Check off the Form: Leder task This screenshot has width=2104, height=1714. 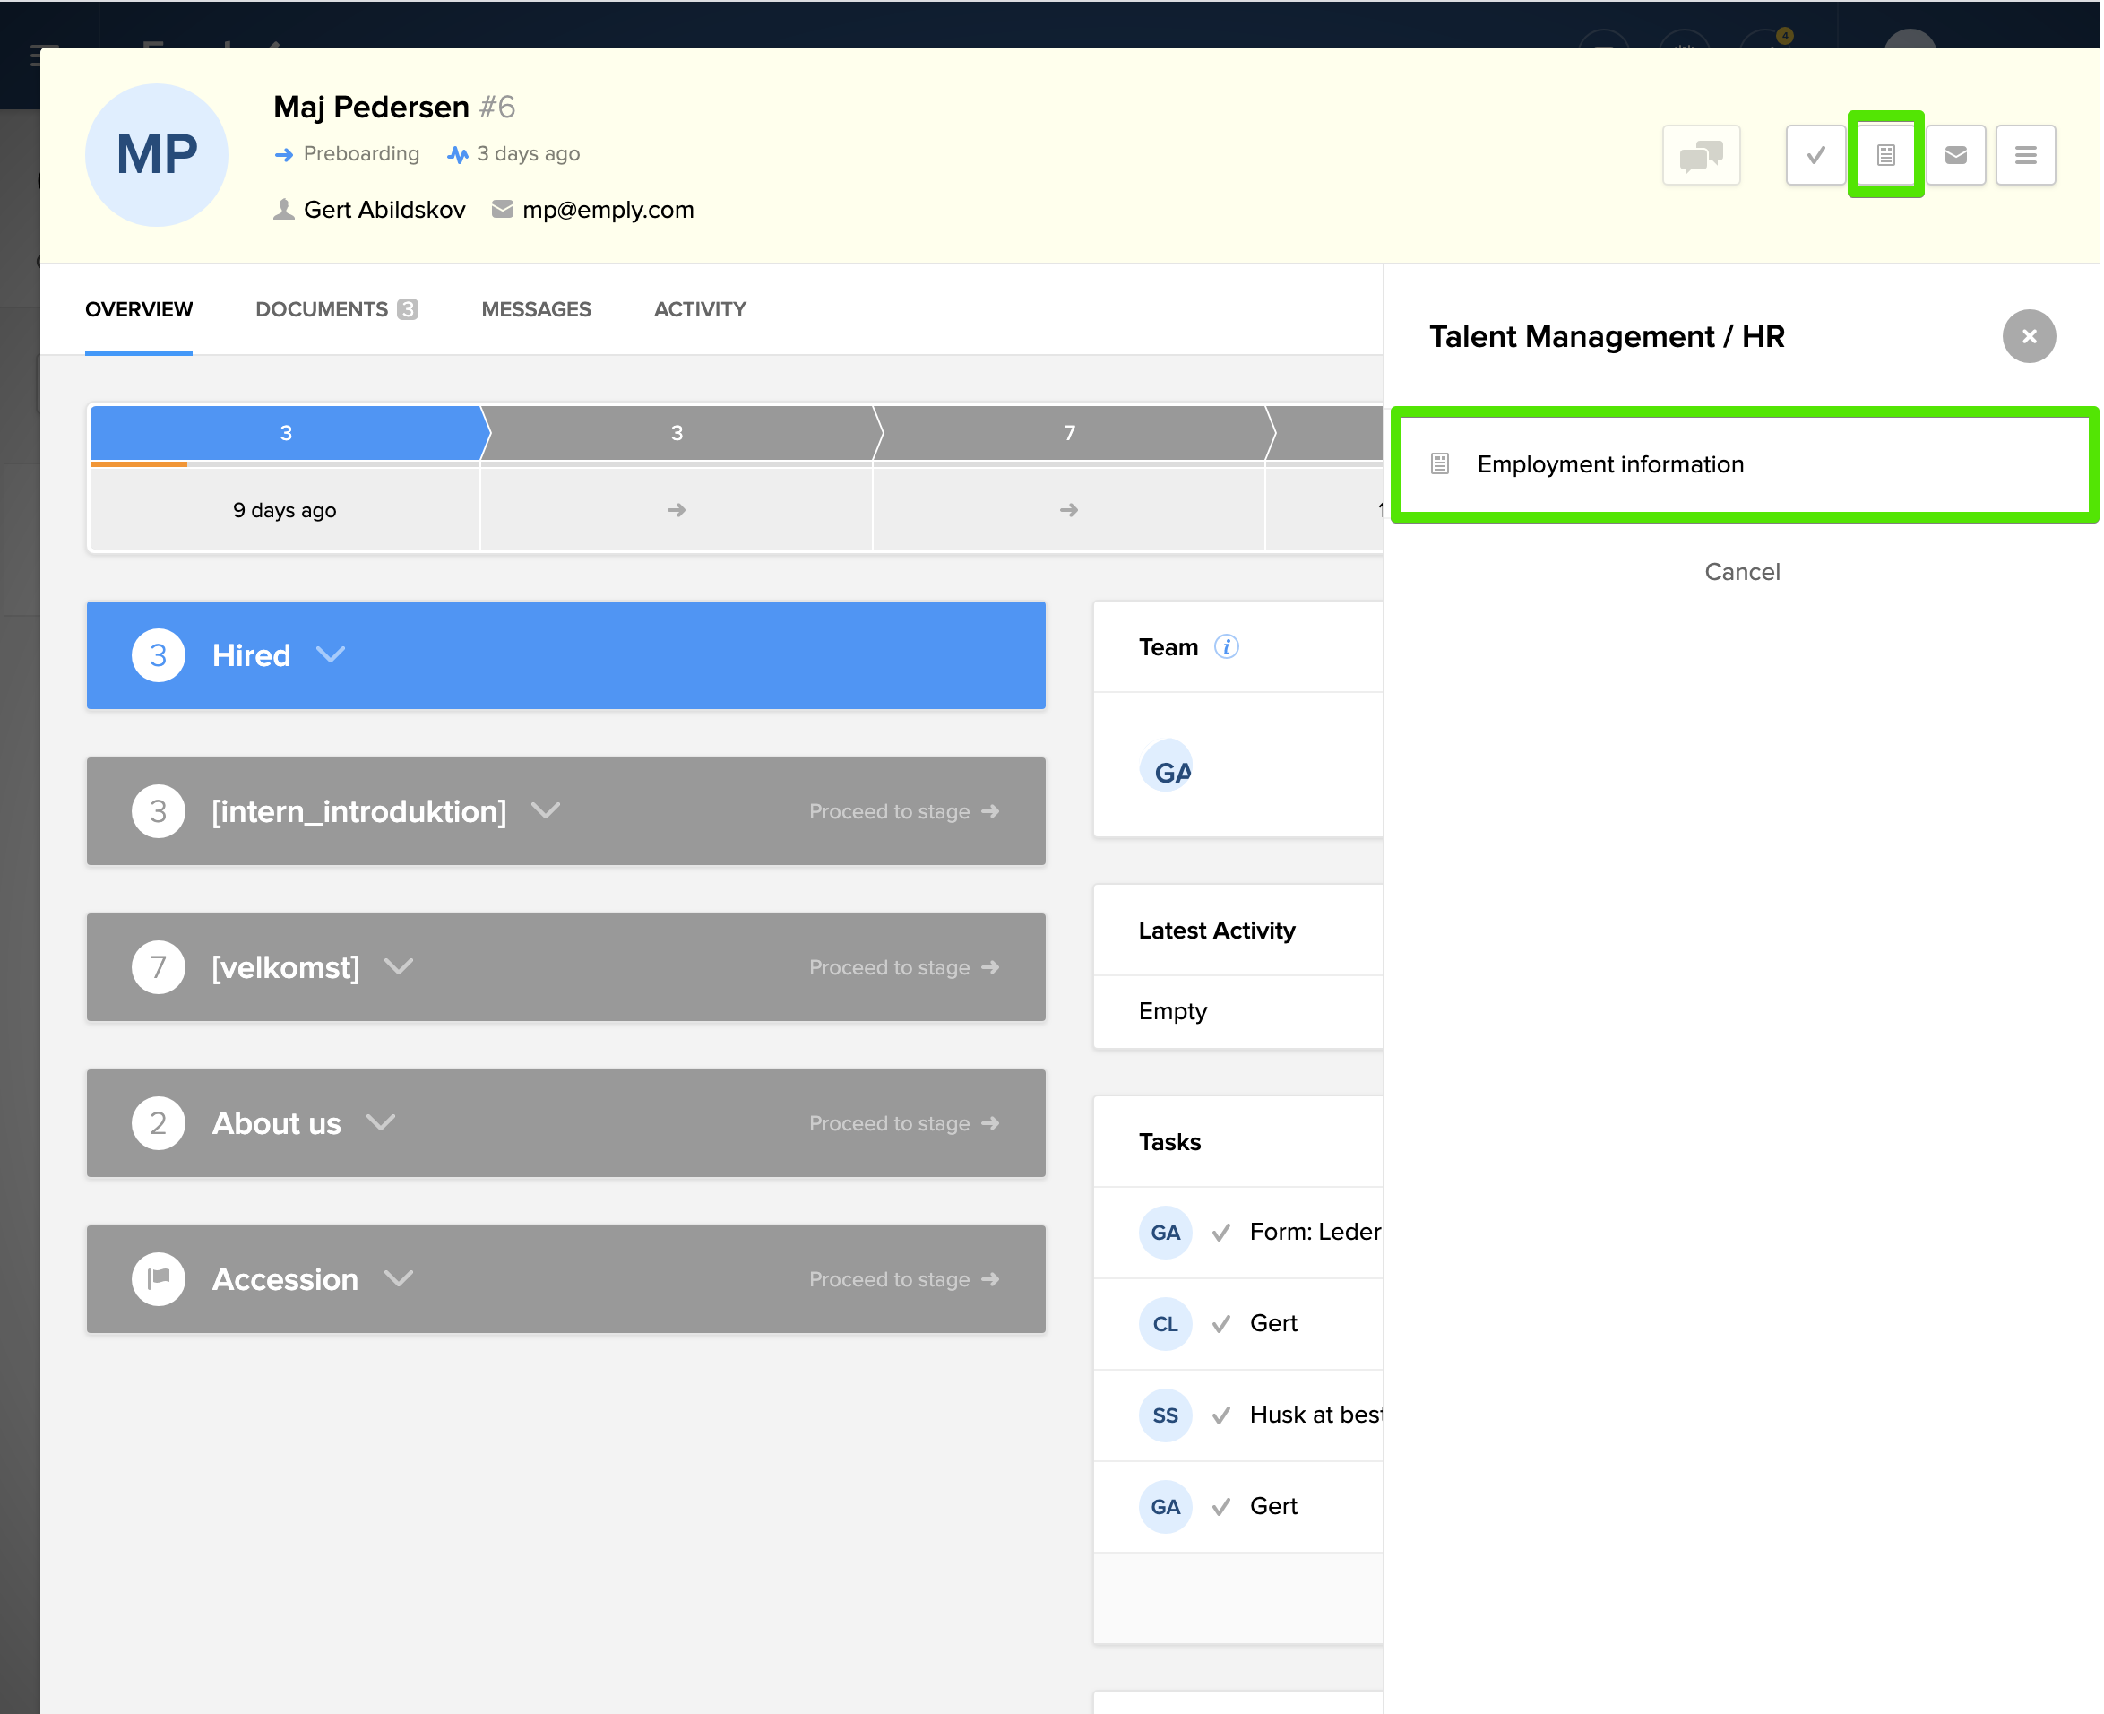(x=1220, y=1233)
